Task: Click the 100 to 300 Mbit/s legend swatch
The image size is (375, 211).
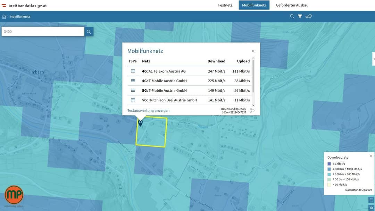Action: tap(329, 174)
